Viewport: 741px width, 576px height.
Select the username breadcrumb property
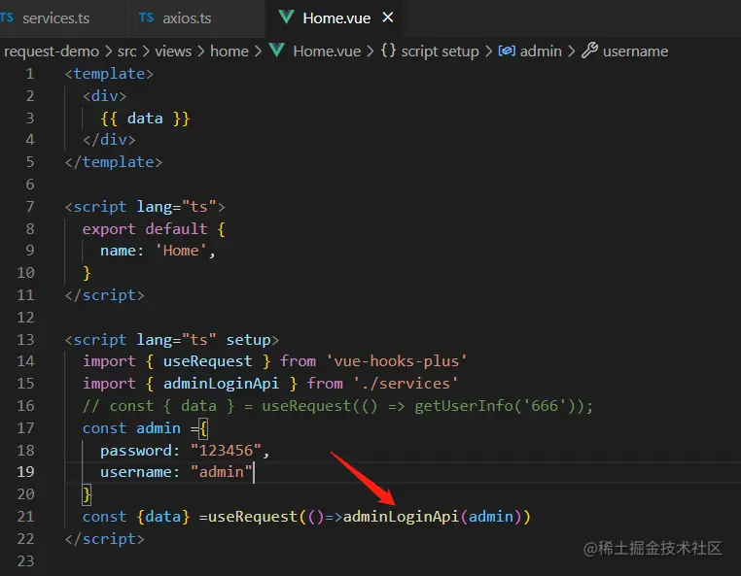coord(635,51)
